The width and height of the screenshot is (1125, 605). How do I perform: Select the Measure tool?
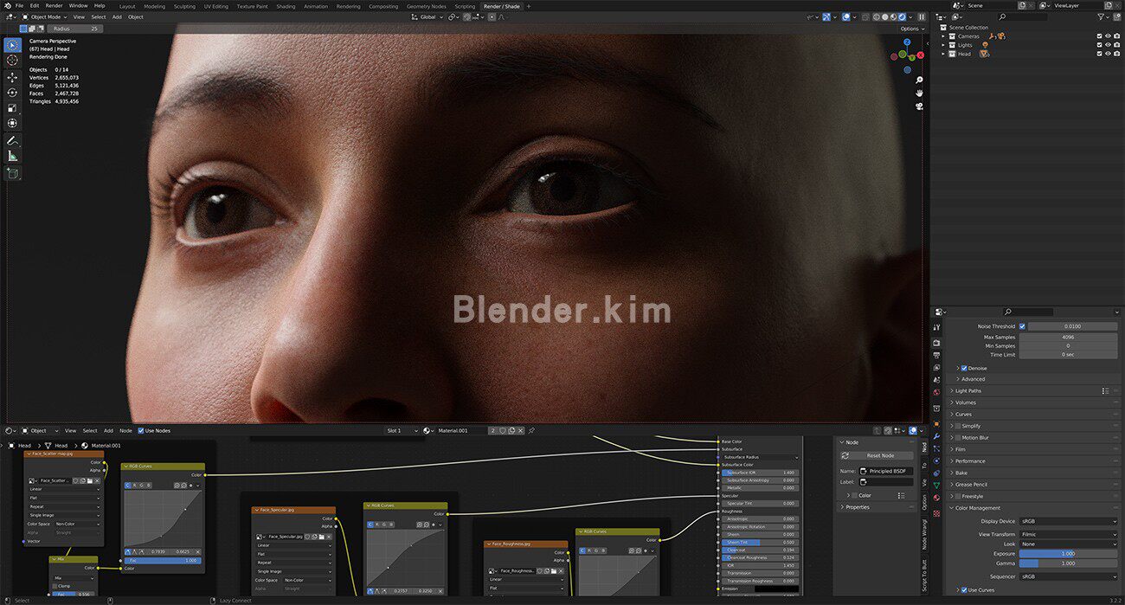tap(12, 156)
